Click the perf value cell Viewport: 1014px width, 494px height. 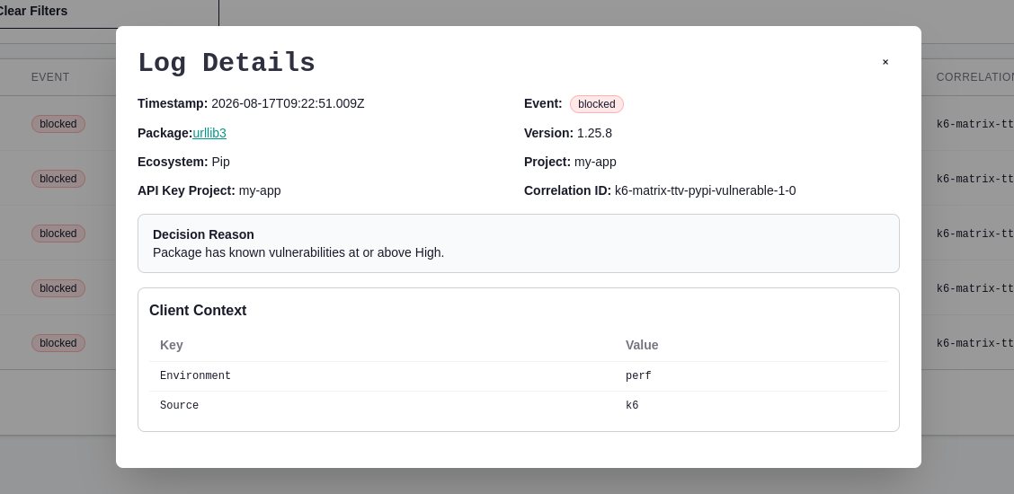tap(638, 375)
